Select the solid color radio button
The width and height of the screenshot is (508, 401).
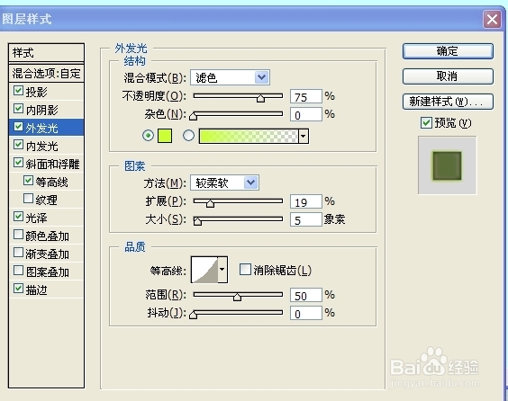148,136
